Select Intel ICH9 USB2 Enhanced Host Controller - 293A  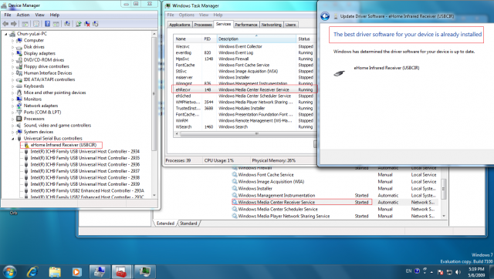point(87,190)
